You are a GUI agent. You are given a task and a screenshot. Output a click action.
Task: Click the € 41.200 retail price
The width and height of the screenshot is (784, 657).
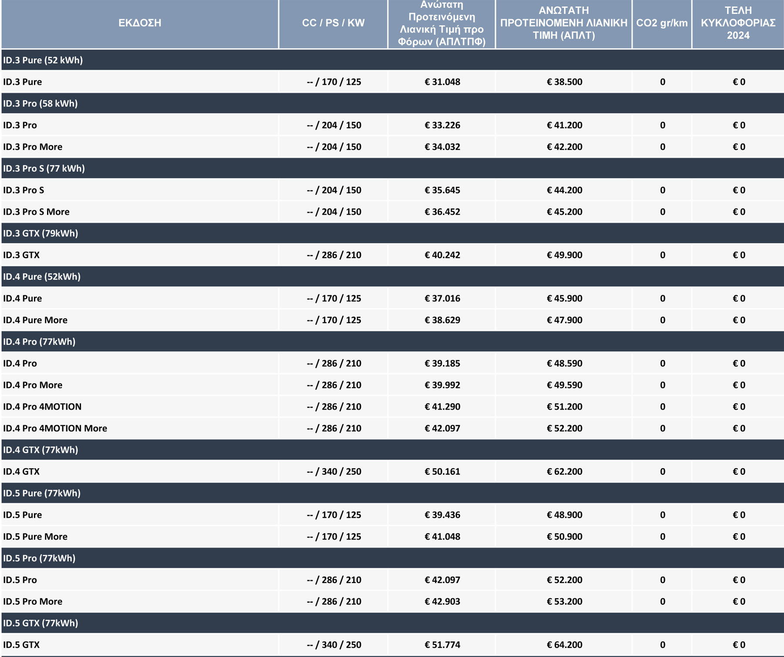tap(564, 125)
